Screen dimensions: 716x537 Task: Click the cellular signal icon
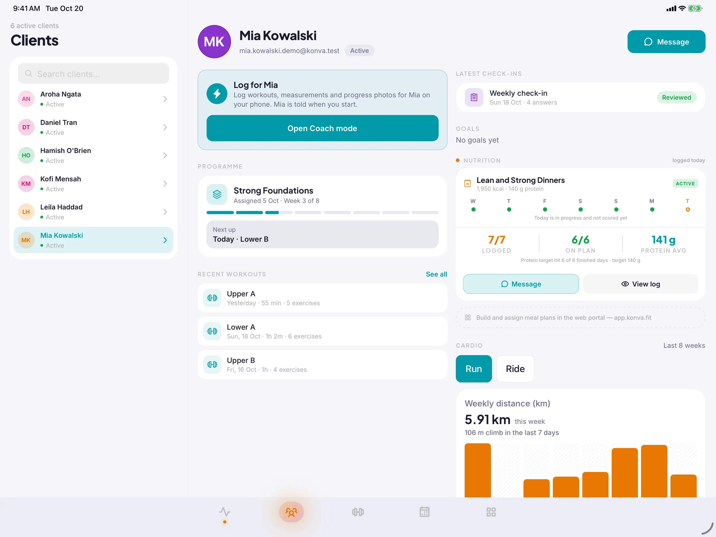[x=671, y=8]
